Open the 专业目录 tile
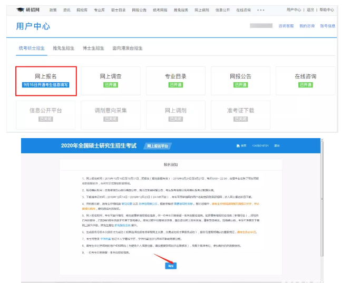 [x=176, y=80]
